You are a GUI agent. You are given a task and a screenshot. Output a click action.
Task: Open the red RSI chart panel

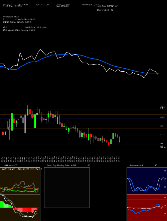point(147,208)
